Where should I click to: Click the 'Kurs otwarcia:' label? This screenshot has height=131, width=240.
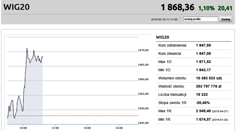tap(170, 53)
